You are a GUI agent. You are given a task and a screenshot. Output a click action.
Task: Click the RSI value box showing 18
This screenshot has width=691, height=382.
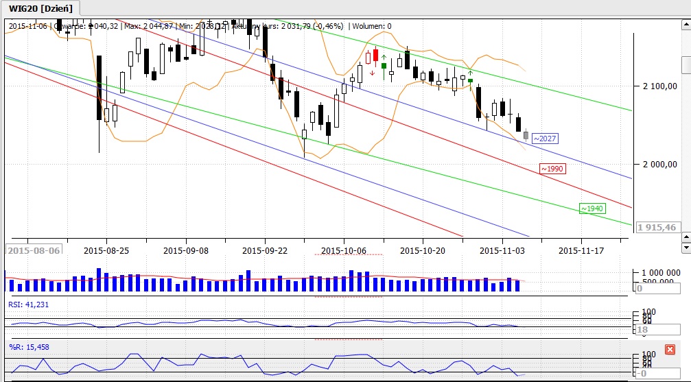pyautogui.click(x=657, y=330)
